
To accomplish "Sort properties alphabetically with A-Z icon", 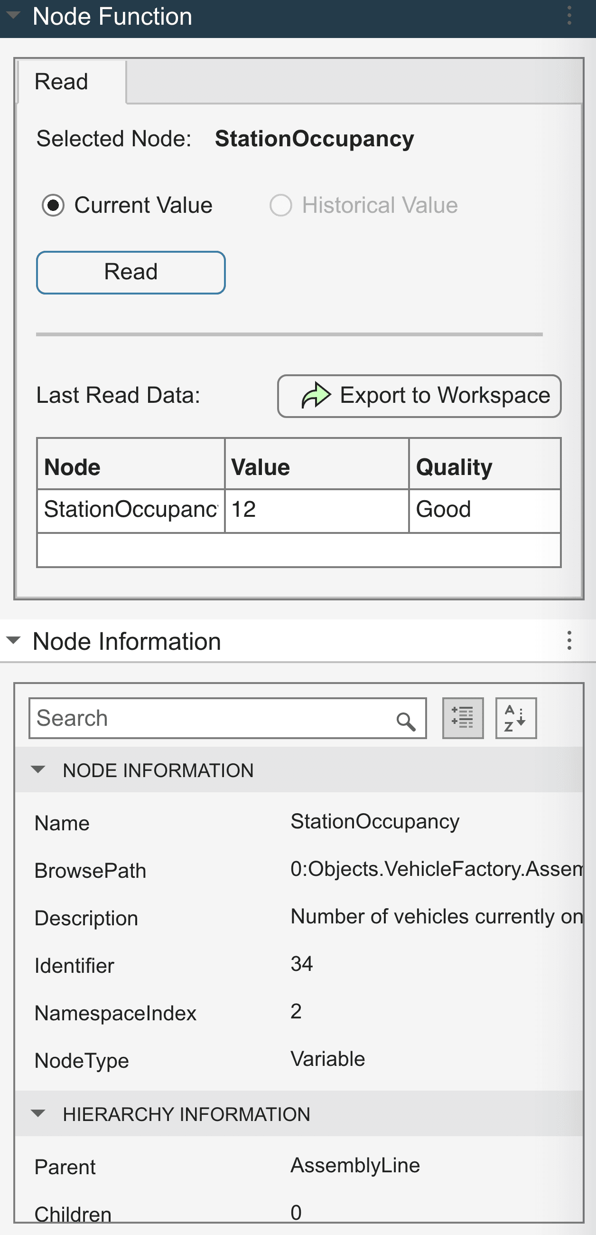I will pos(516,718).
